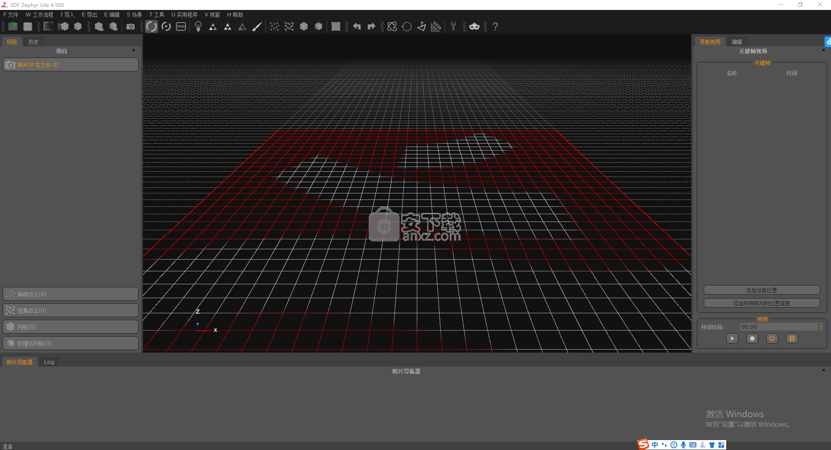The width and height of the screenshot is (831, 450).
Task: Expand the 纹理化网格(0) section
Action: [x=71, y=343]
